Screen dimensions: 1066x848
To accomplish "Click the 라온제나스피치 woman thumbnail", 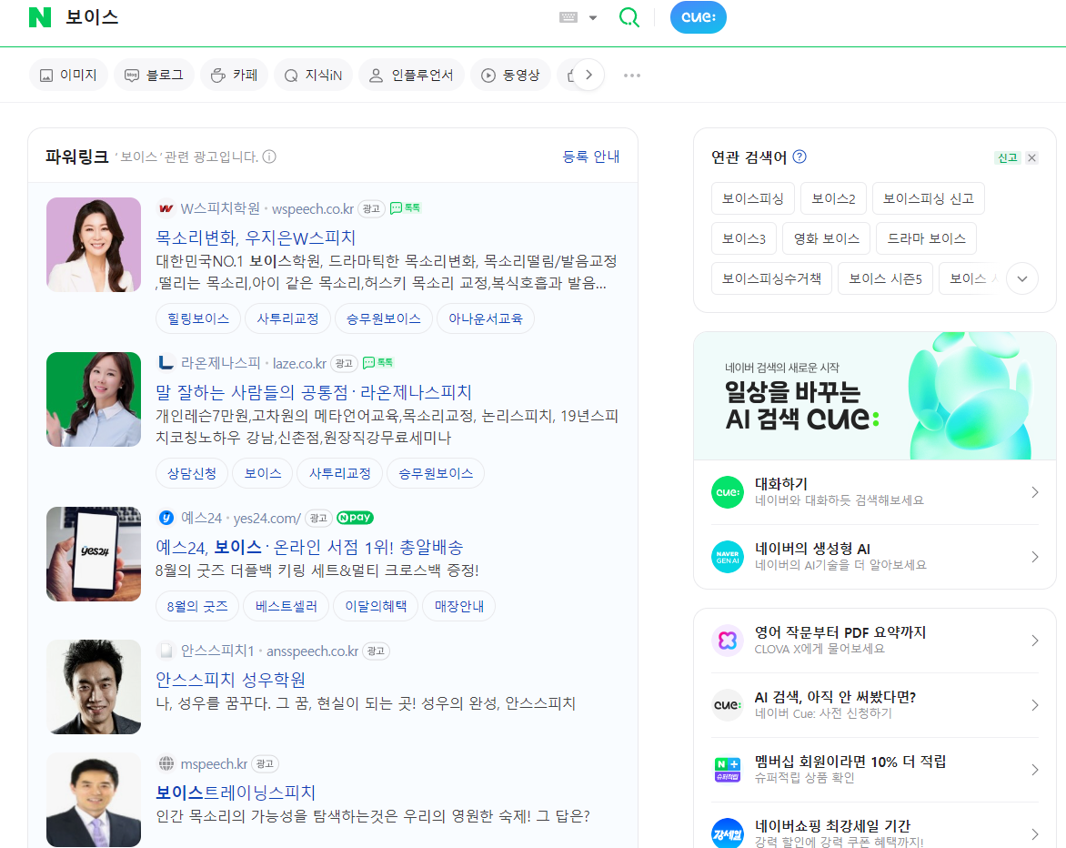I will click(94, 399).
